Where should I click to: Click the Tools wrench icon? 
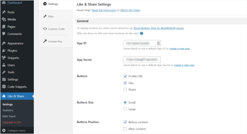pyautogui.click(x=4, y=72)
